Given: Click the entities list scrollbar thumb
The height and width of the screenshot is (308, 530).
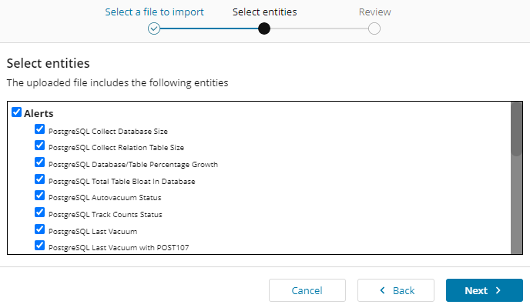Looking at the screenshot, I should 516,129.
